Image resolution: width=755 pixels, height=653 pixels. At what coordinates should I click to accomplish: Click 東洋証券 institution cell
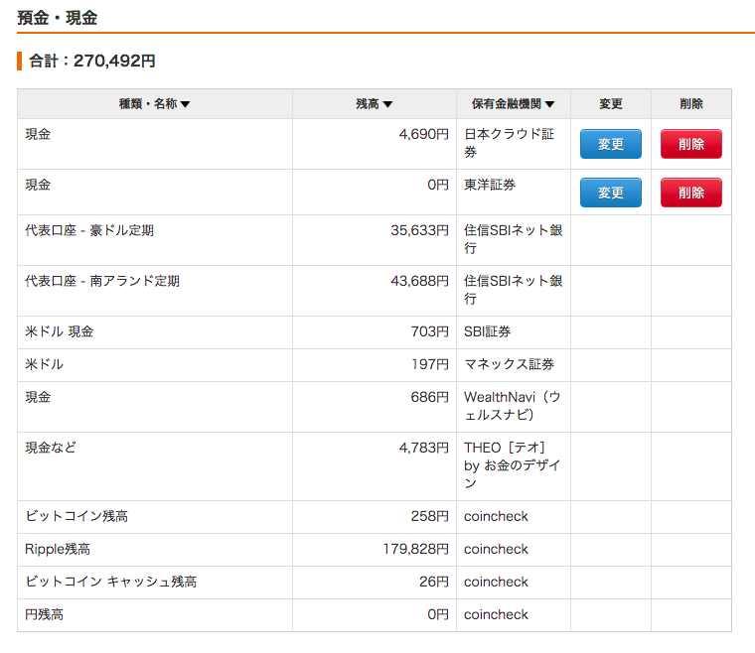[x=514, y=192]
